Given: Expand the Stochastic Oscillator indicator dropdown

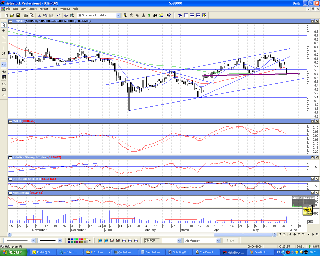Looking at the screenshot, I should point(118,15).
